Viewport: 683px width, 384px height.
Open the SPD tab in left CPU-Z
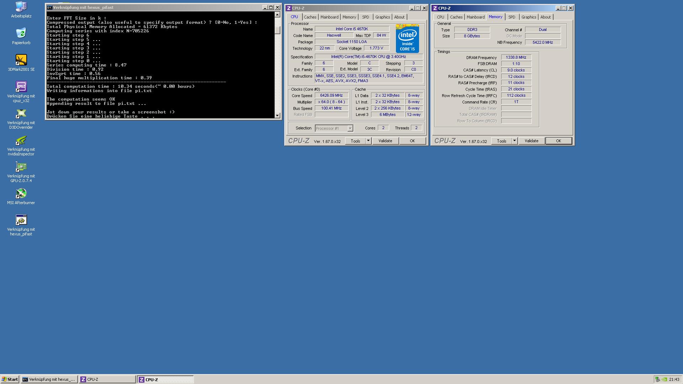pyautogui.click(x=365, y=17)
